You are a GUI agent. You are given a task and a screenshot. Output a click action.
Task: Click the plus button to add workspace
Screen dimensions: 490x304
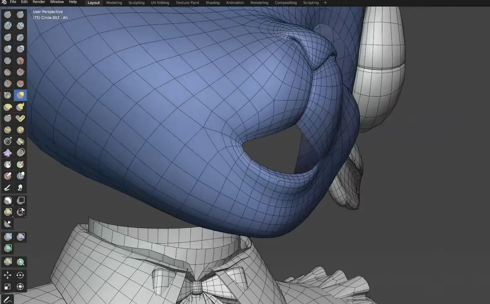click(325, 3)
